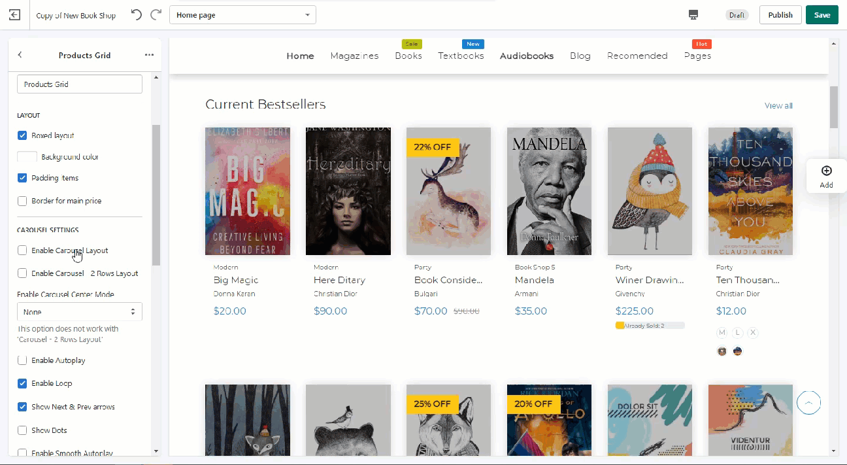Click the Givenchy vendor text
The height and width of the screenshot is (465, 847).
coord(630,294)
